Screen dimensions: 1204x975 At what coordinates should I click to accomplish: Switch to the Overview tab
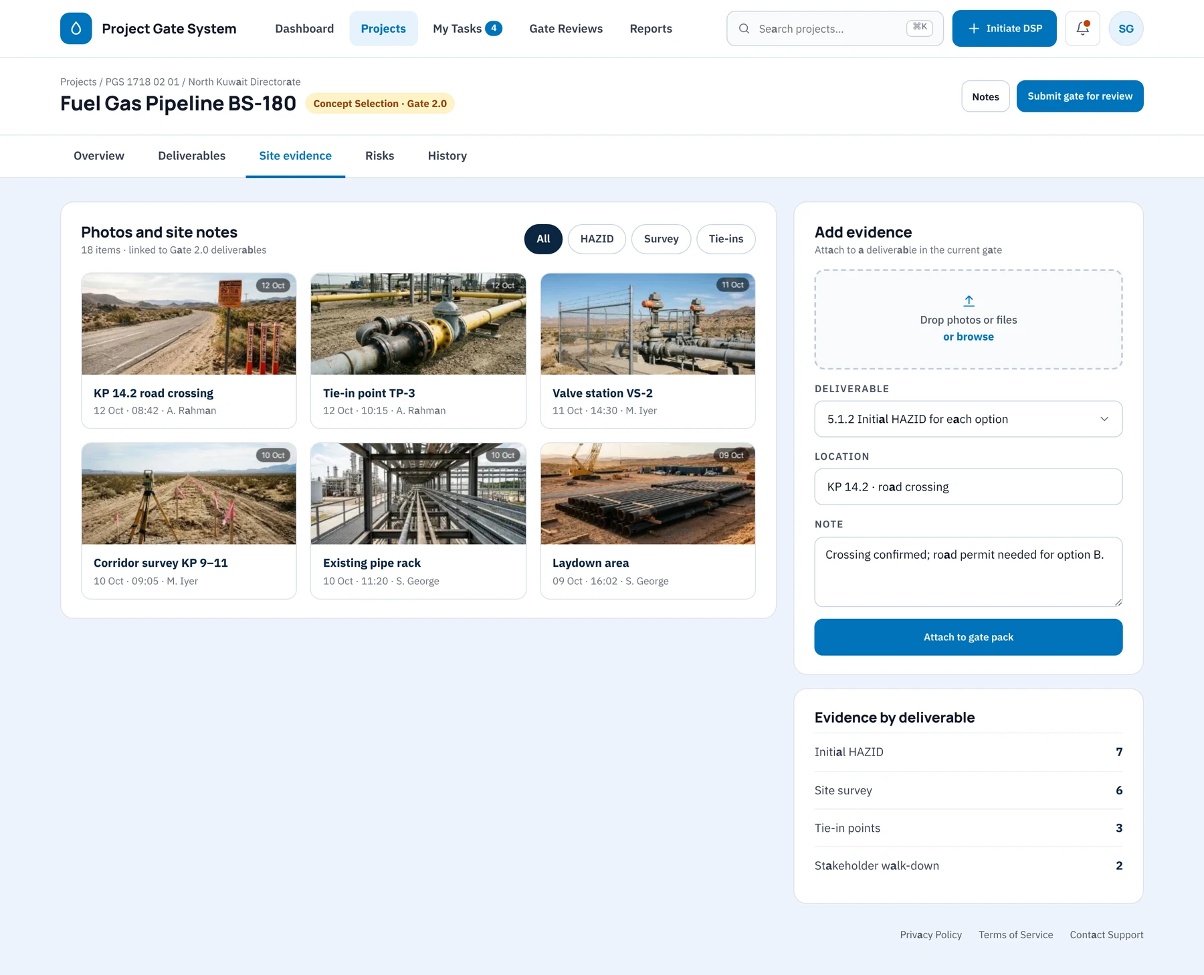(x=99, y=156)
